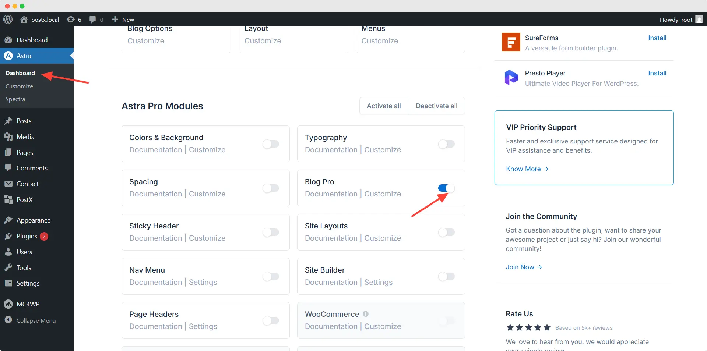Click Customize under the Menus card

tap(380, 41)
